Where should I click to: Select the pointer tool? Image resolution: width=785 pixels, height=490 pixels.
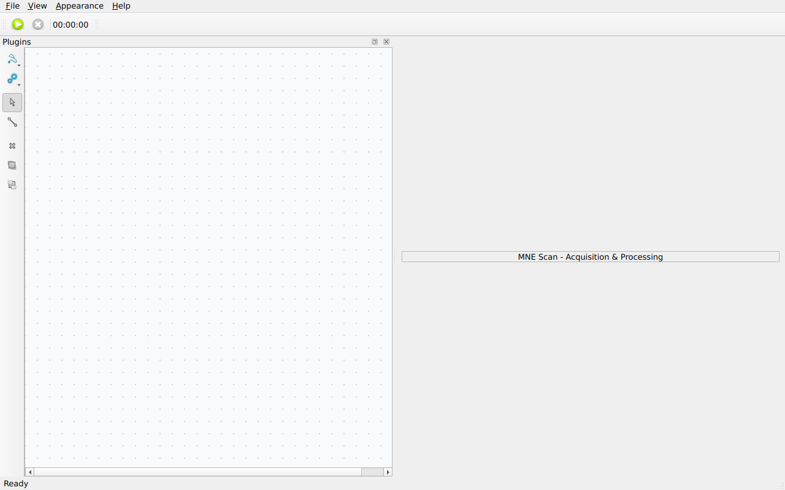12,102
